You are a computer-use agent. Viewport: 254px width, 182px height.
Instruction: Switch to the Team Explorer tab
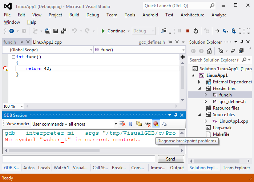point(236,168)
